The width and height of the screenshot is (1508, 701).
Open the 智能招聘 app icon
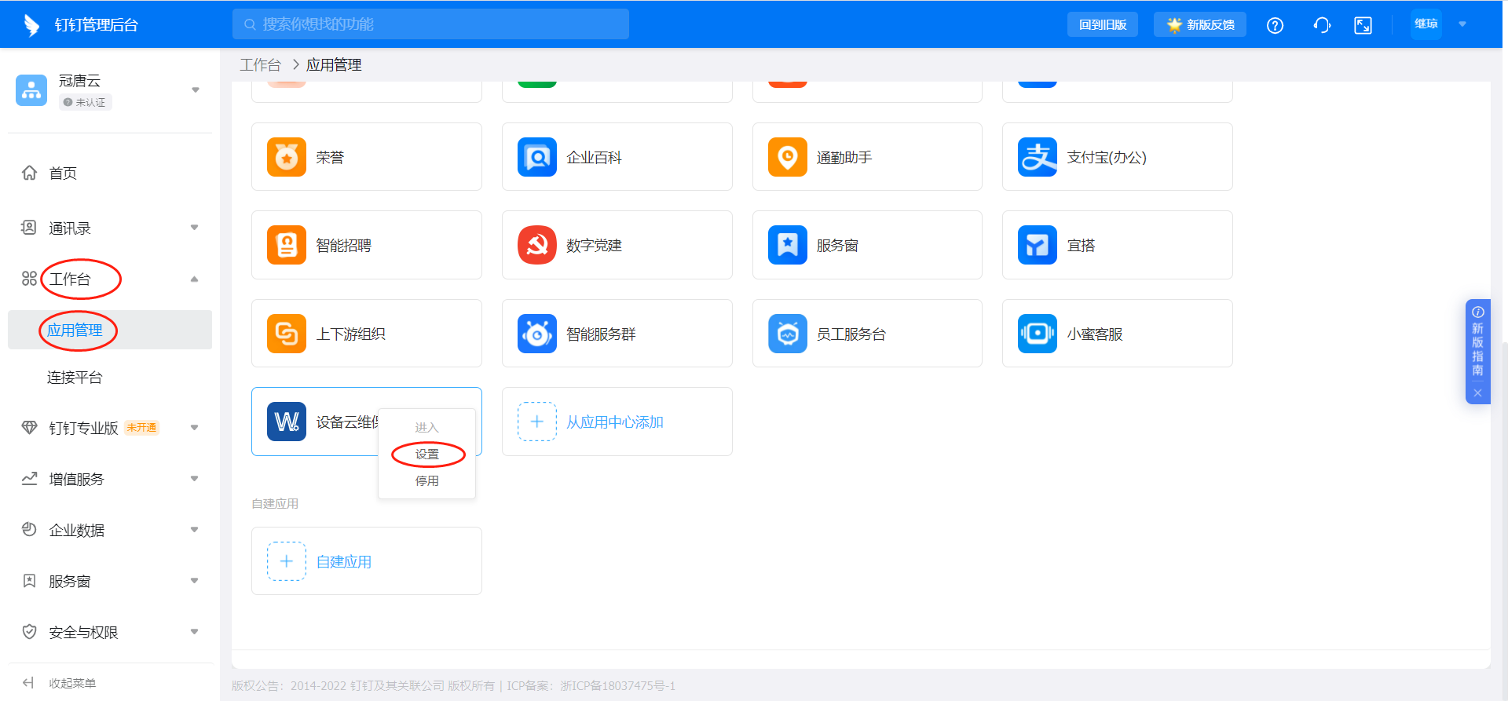[287, 245]
